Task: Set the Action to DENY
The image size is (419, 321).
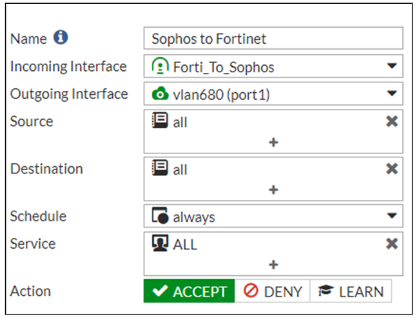Action: coord(273,291)
